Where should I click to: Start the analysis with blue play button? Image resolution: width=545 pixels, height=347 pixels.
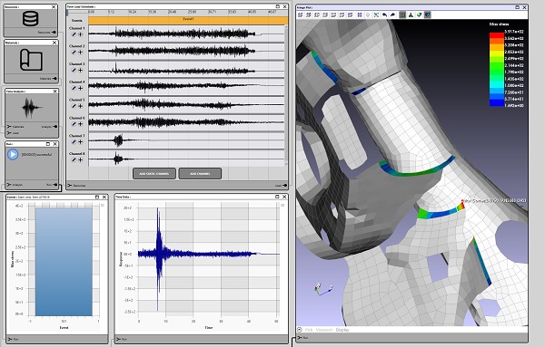(x=13, y=154)
